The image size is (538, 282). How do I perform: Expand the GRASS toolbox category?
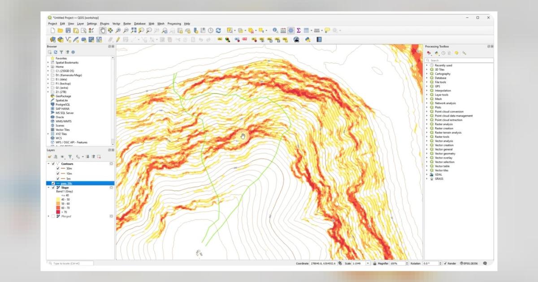pyautogui.click(x=427, y=178)
